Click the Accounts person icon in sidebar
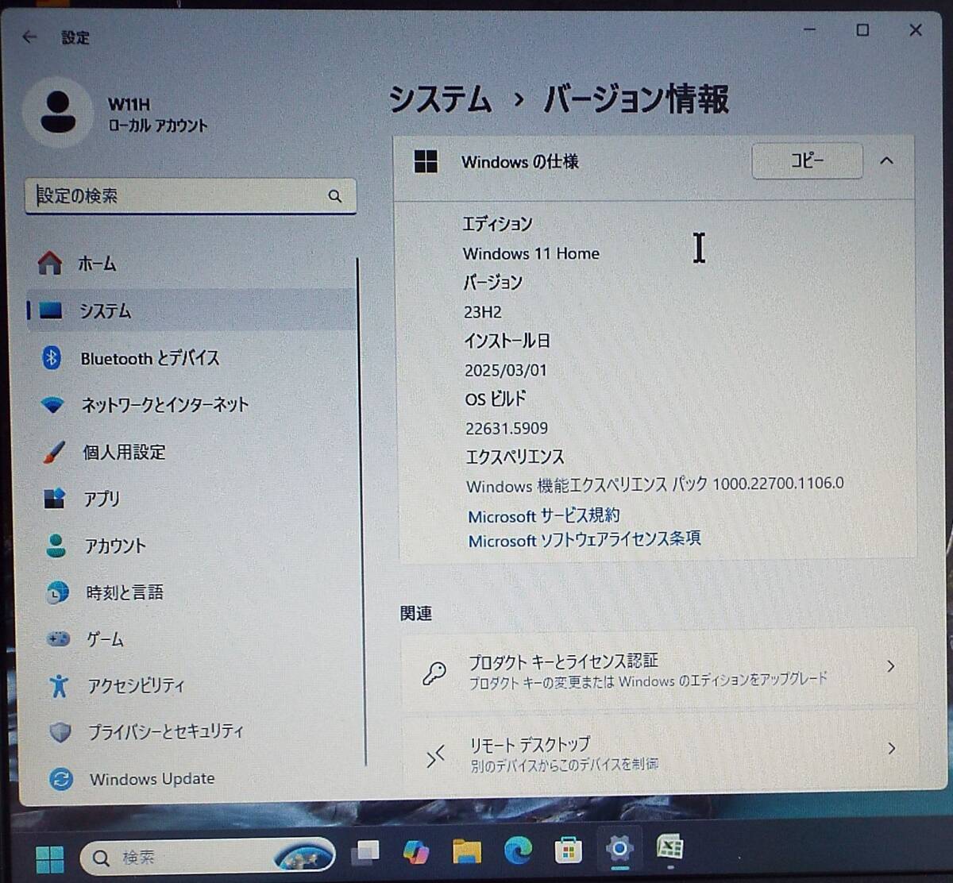 click(x=56, y=546)
